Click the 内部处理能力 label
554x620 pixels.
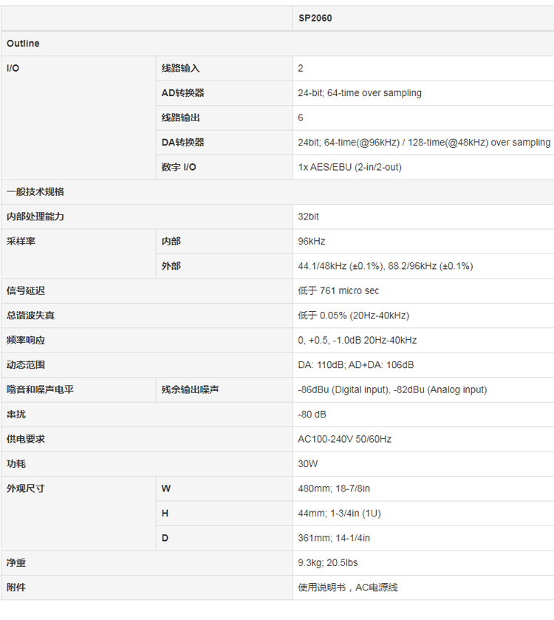35,217
